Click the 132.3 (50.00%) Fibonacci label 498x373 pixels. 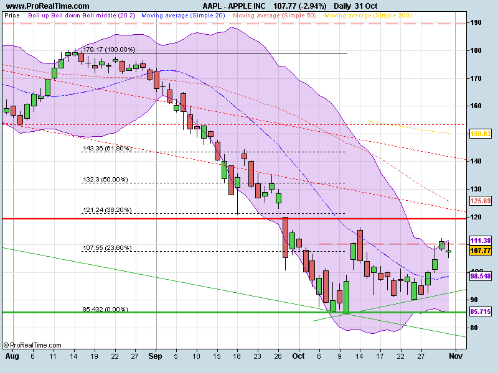[x=105, y=179]
